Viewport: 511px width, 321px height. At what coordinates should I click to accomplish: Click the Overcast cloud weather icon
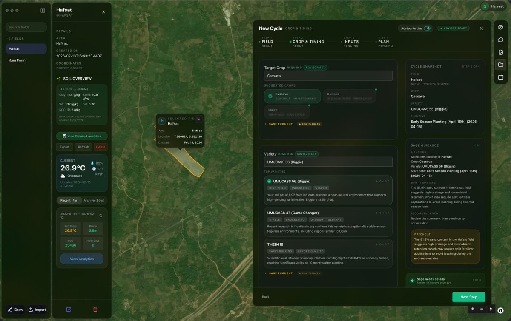63,176
